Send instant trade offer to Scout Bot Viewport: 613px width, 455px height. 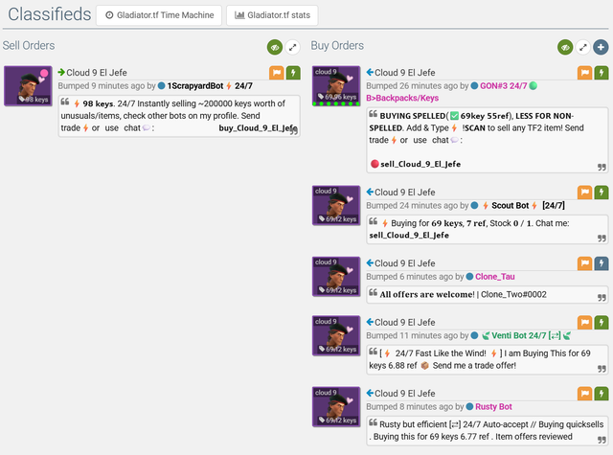tap(602, 193)
